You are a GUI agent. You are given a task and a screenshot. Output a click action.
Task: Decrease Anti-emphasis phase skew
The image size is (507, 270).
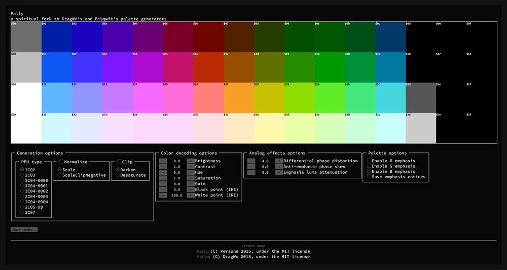pyautogui.click(x=251, y=167)
